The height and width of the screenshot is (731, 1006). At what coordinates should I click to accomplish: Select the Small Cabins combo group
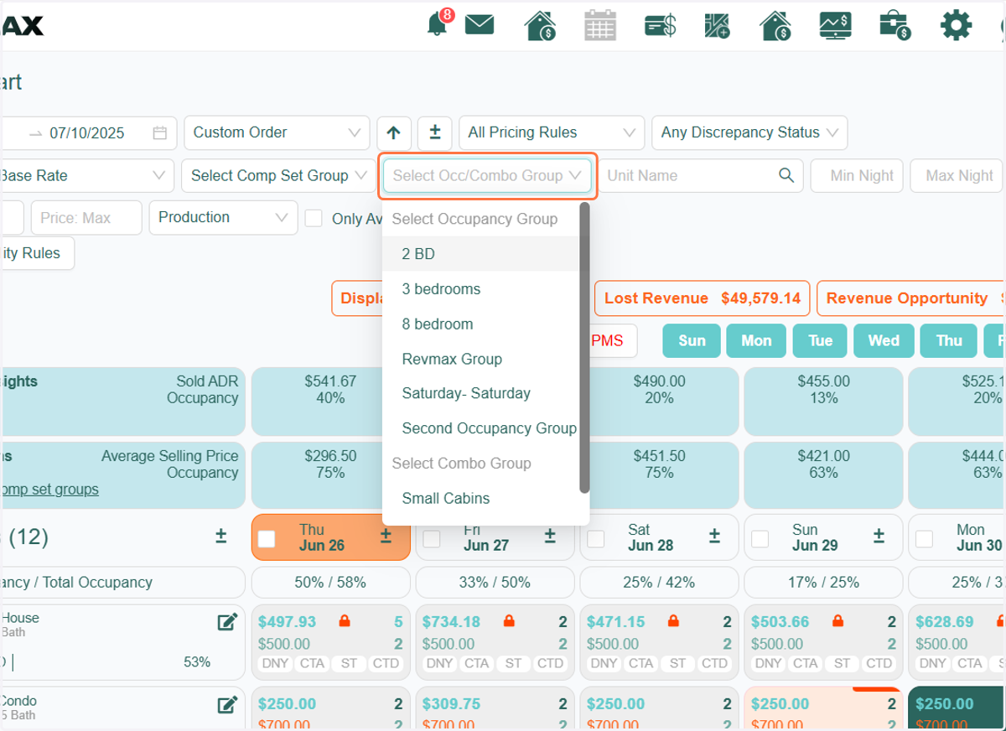point(480,498)
